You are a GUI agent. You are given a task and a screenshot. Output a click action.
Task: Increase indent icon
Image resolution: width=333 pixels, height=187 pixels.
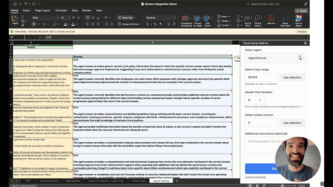click(x=111, y=24)
